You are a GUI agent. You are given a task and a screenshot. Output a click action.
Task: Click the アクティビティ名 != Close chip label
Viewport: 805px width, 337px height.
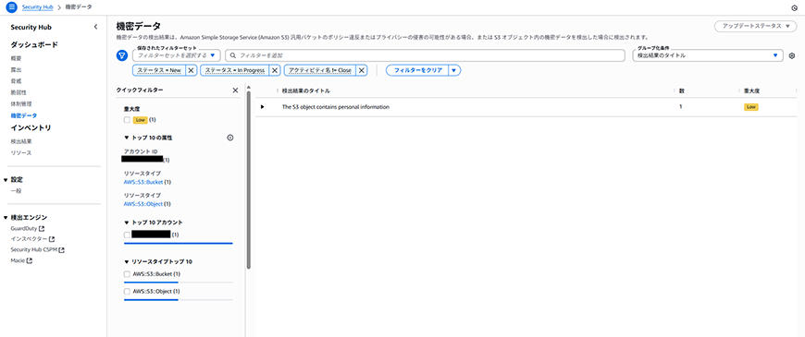coord(320,70)
